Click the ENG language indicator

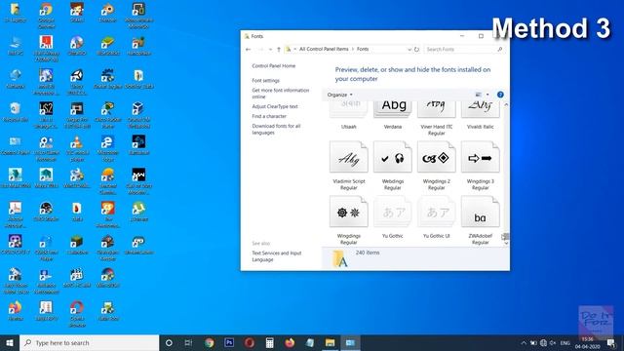pos(565,342)
